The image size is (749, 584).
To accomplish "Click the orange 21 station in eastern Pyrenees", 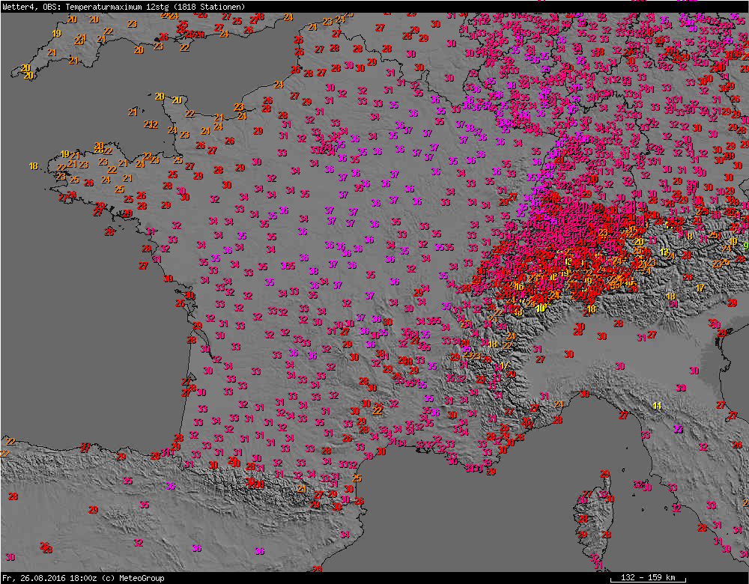I will (302, 488).
